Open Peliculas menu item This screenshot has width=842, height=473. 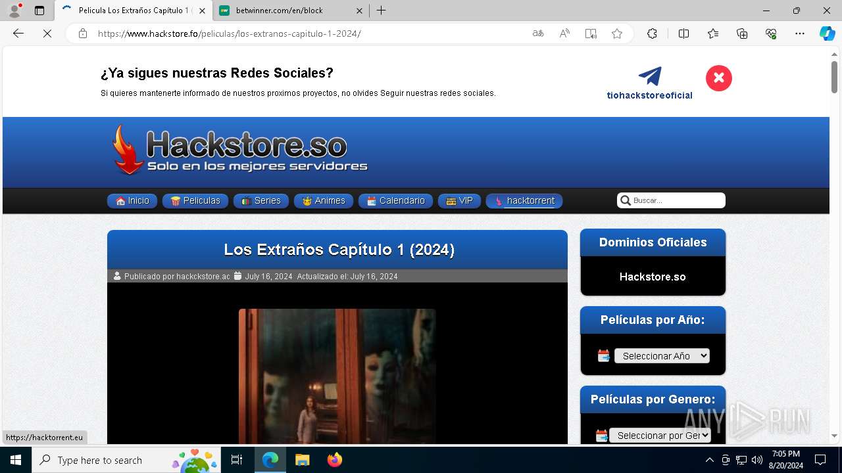pos(195,200)
